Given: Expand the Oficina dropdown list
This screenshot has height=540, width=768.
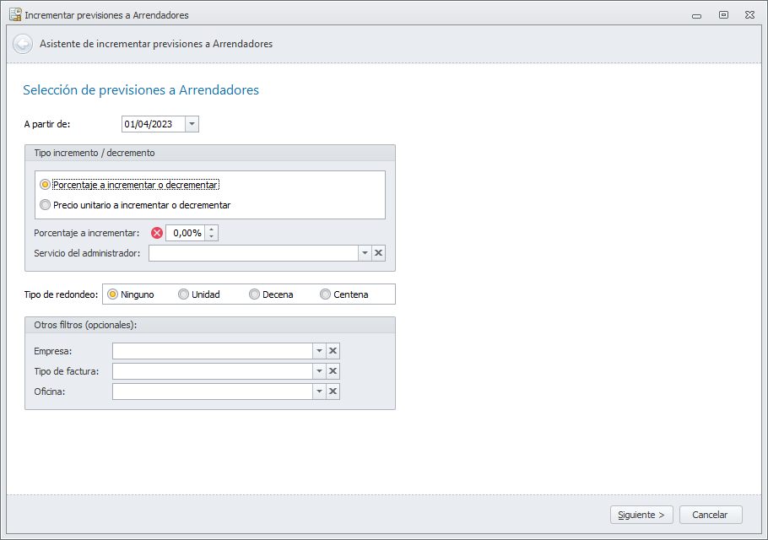Looking at the screenshot, I should pyautogui.click(x=319, y=391).
